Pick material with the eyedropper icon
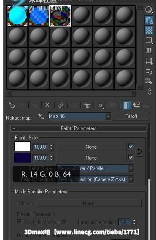The image size is (156, 240). [x=41, y=117]
